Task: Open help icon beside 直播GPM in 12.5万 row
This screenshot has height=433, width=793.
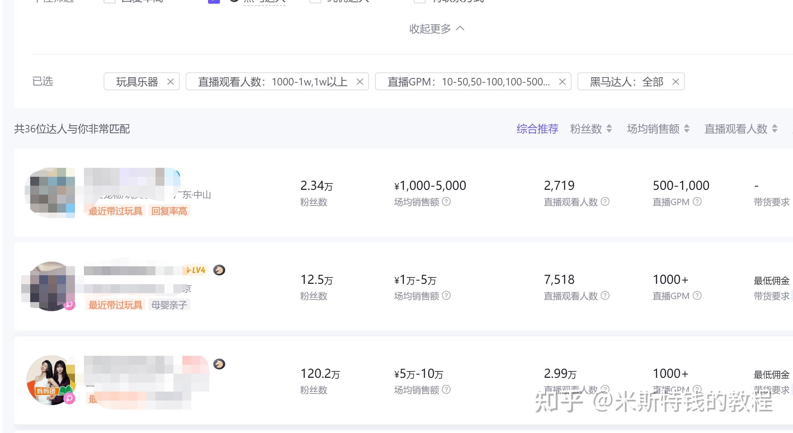Action: (697, 296)
